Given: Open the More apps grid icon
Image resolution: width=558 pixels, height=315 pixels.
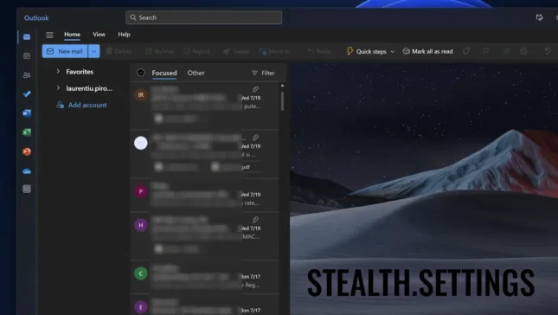Looking at the screenshot, I should pyautogui.click(x=27, y=189).
